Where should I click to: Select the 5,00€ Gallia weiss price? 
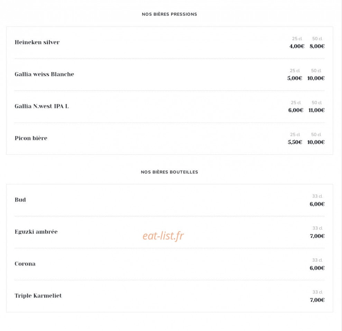click(x=295, y=78)
